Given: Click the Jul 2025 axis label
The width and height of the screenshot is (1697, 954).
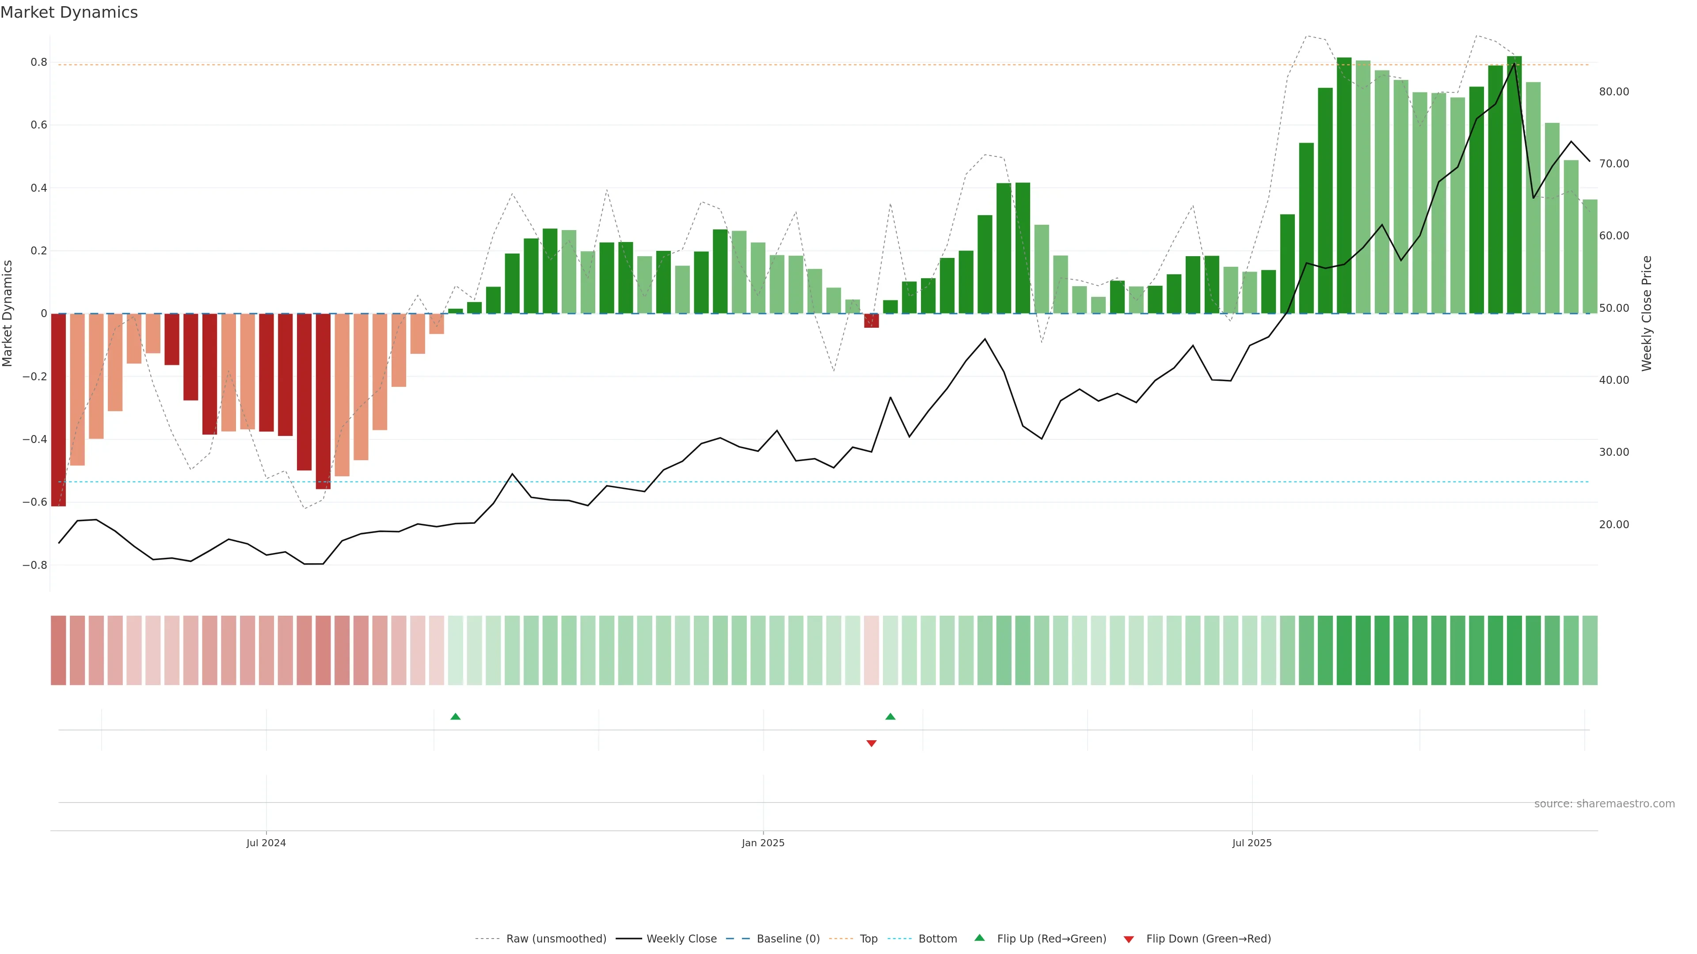Looking at the screenshot, I should (x=1252, y=843).
